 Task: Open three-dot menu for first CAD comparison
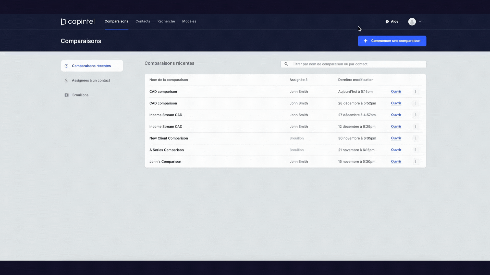click(415, 92)
